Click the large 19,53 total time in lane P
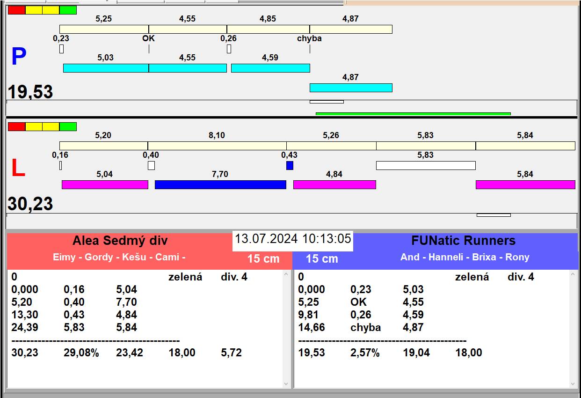This screenshot has width=581, height=398. tap(30, 92)
